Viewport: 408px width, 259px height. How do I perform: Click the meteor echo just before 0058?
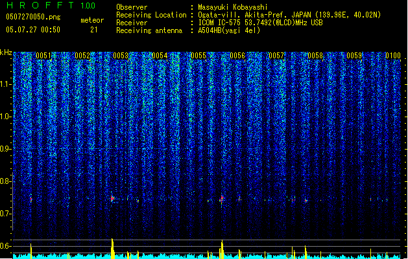(x=306, y=201)
